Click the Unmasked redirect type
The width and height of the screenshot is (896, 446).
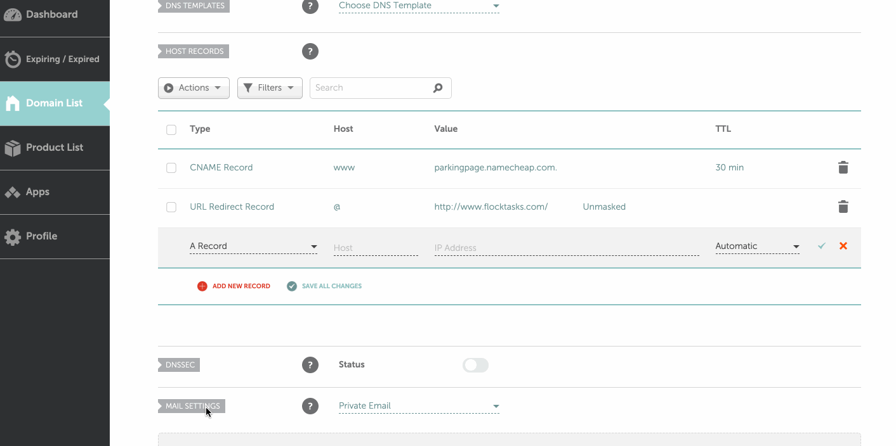pos(604,207)
